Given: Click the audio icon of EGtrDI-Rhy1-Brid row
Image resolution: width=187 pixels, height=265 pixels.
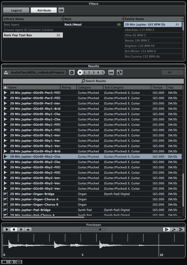Looking at the screenshot, I should click(6, 109).
